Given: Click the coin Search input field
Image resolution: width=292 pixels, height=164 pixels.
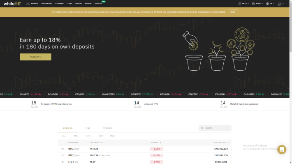Looking at the screenshot, I should tap(215, 128).
